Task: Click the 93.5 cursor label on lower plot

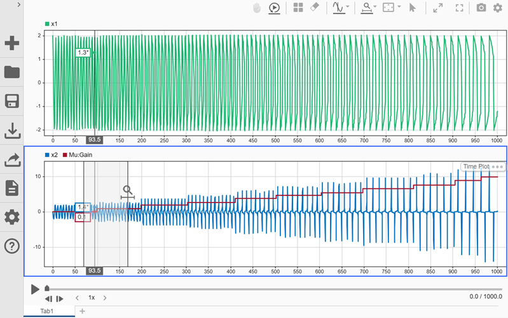Action: pyautogui.click(x=94, y=271)
